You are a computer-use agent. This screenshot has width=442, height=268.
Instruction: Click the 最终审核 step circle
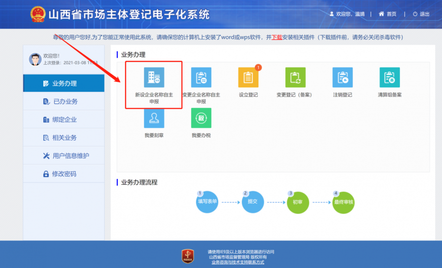[343, 202]
